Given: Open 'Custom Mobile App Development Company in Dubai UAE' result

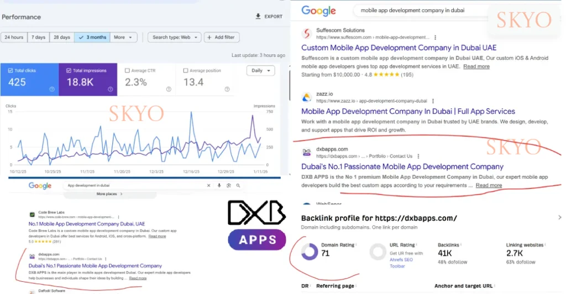Looking at the screenshot, I should [x=399, y=47].
